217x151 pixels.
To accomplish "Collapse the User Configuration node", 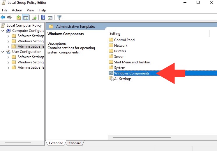I will [x=3, y=52].
